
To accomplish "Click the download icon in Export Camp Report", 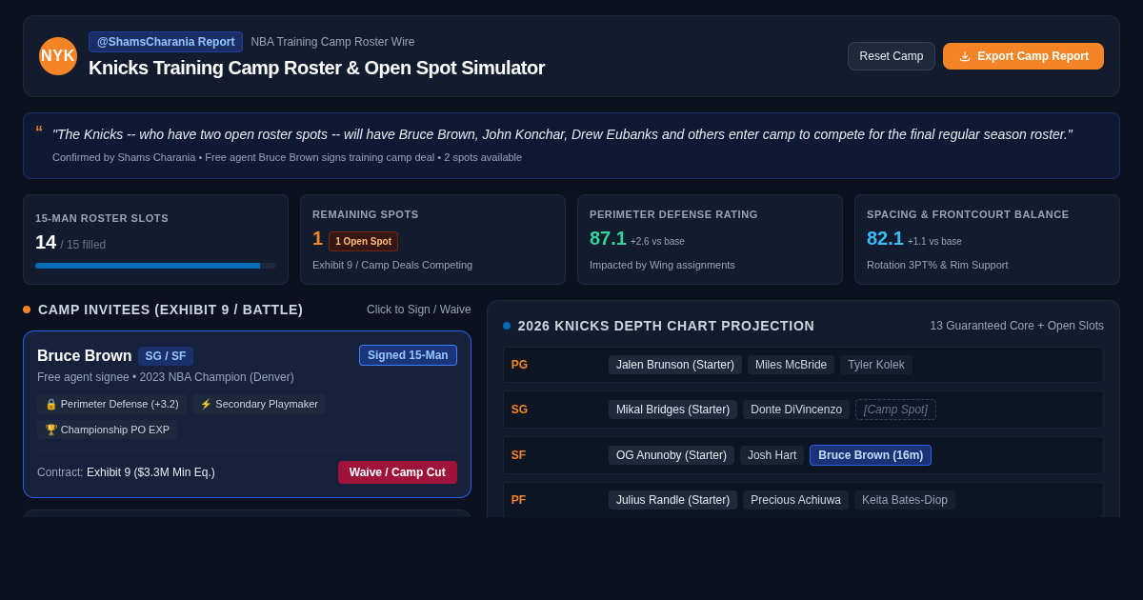I will click(x=965, y=56).
